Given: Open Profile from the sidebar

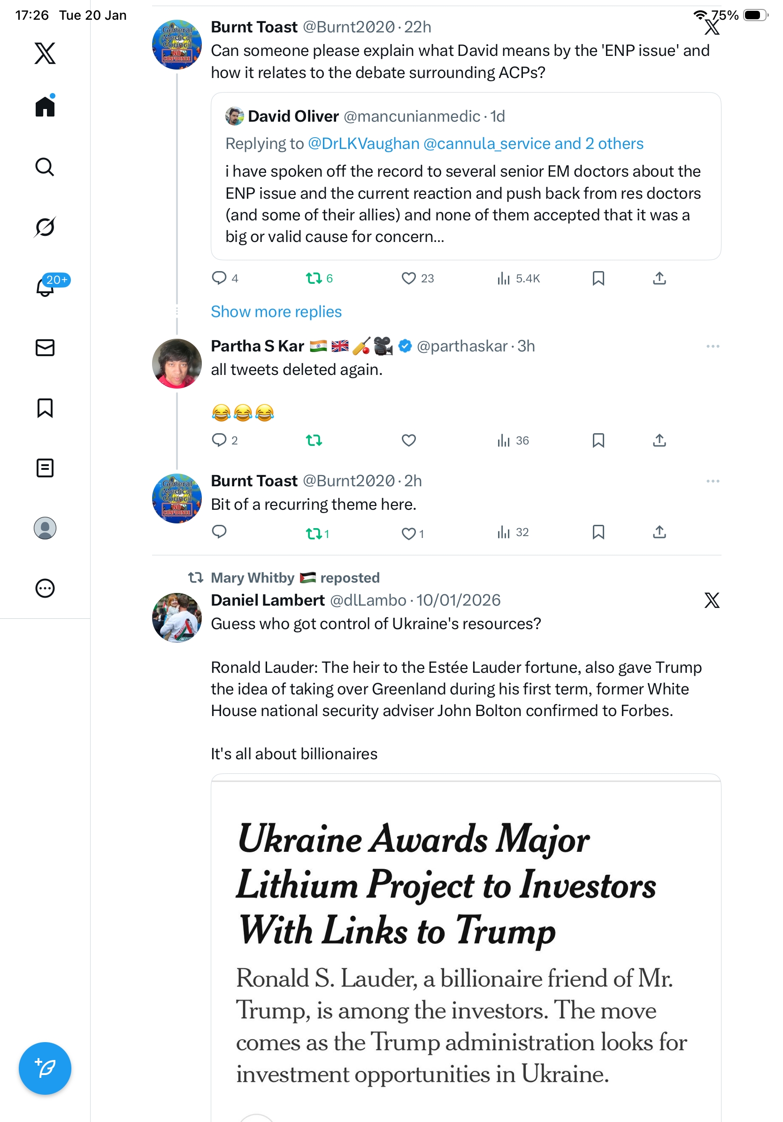Looking at the screenshot, I should [45, 528].
